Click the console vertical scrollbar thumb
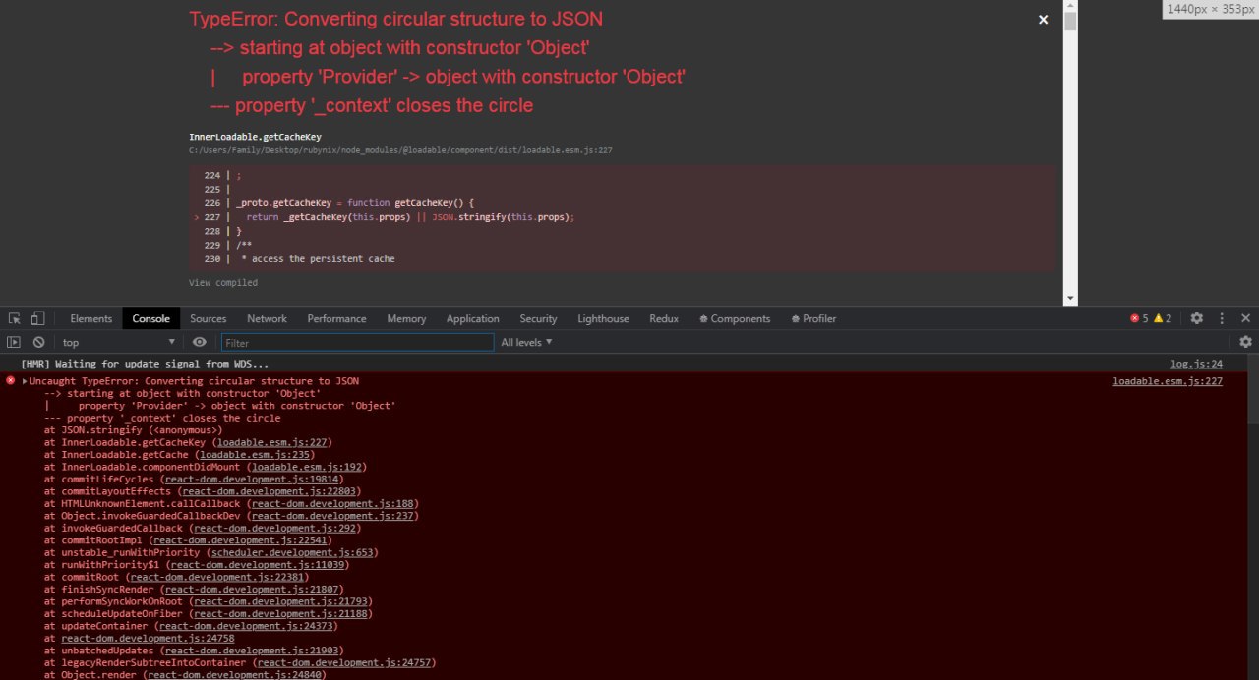This screenshot has width=1259, height=680. click(x=1253, y=389)
